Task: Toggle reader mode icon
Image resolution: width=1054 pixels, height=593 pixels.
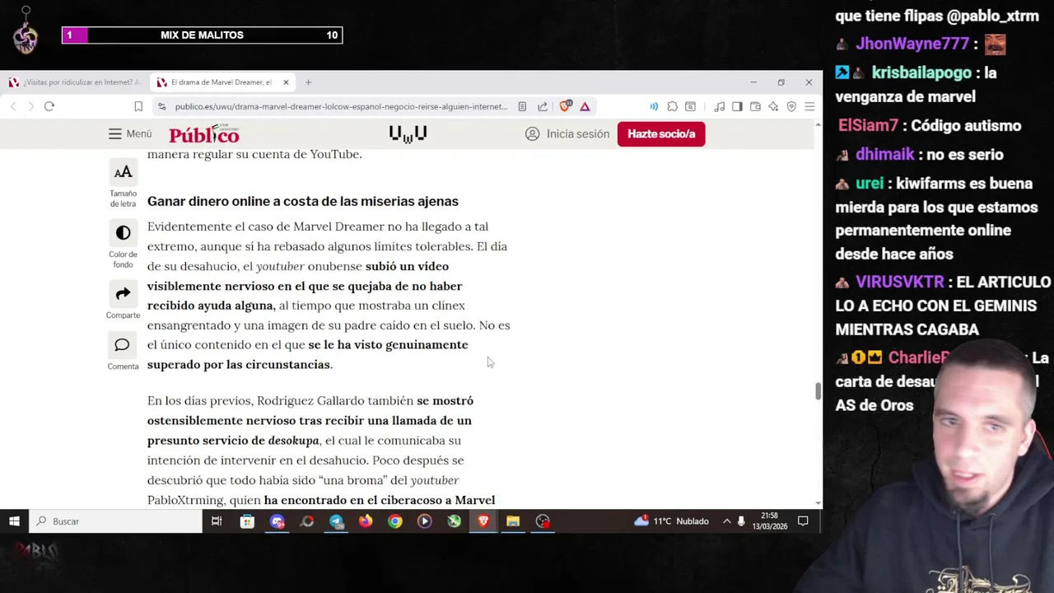Action: [522, 106]
